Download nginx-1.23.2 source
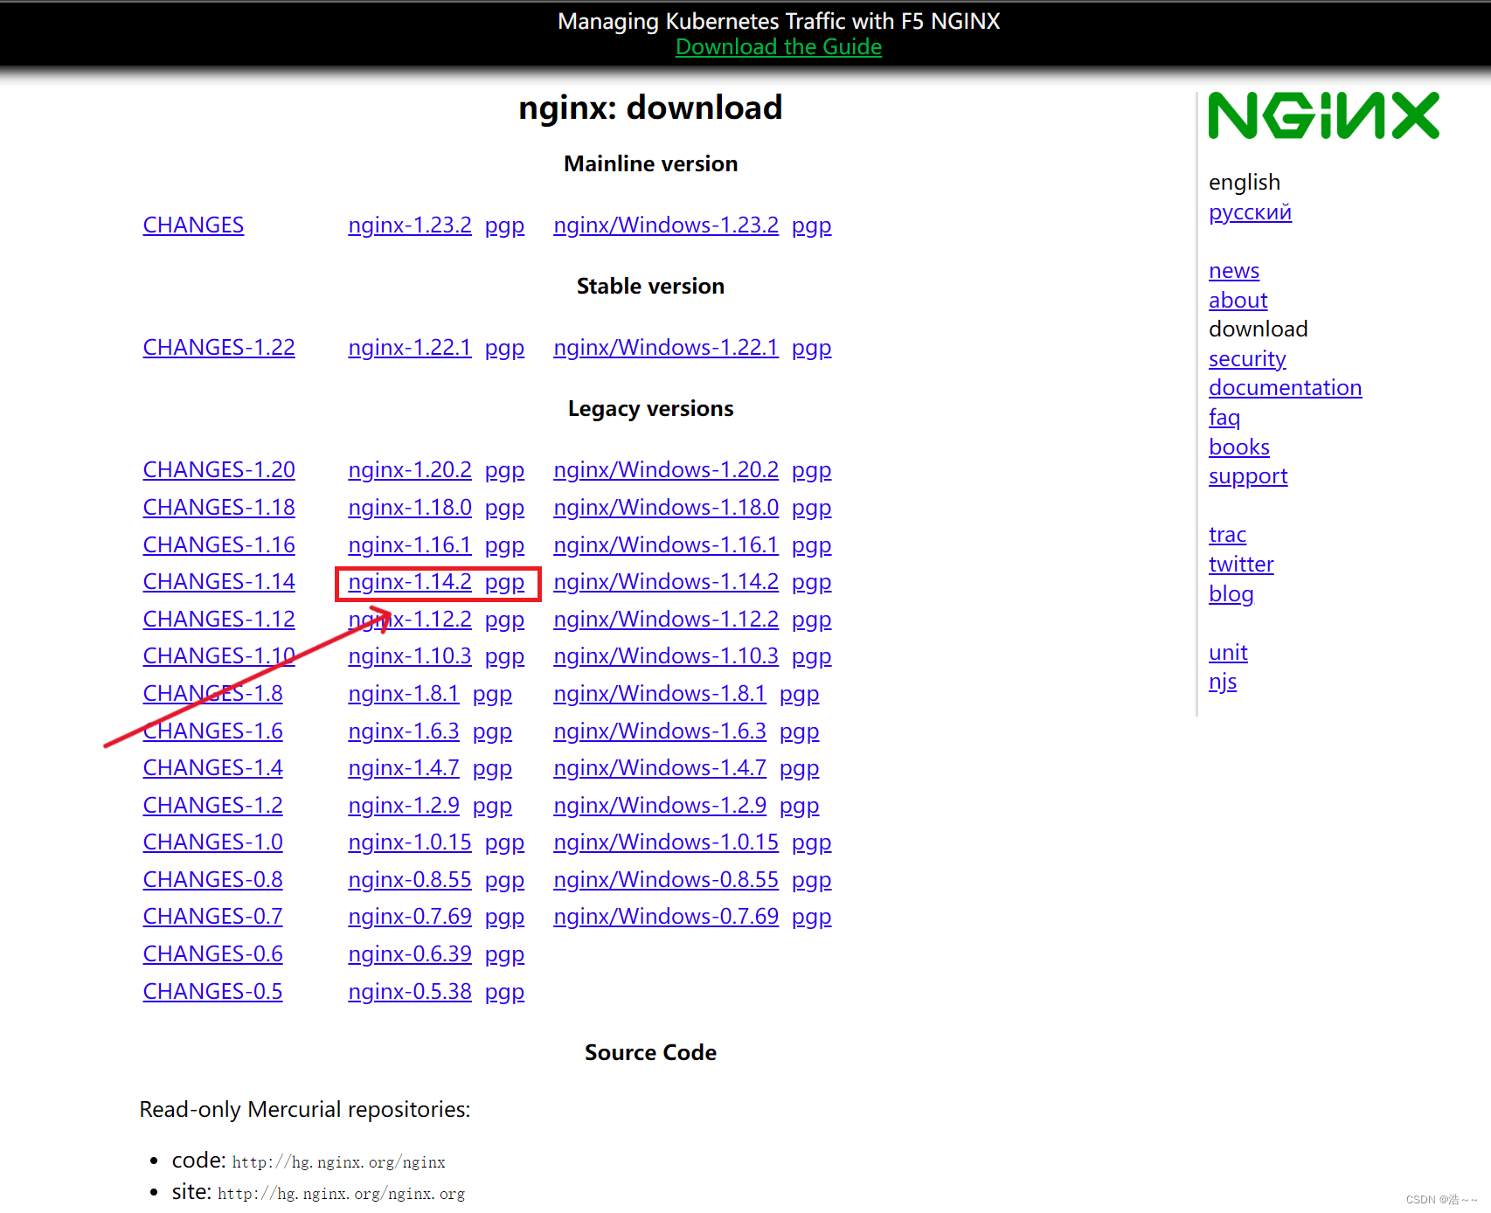 [x=409, y=225]
